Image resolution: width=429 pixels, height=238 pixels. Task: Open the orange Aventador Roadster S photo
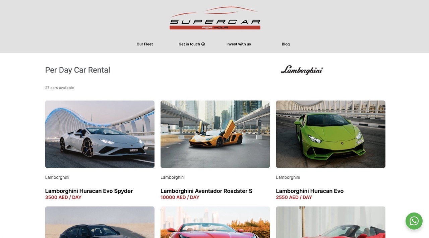(215, 134)
